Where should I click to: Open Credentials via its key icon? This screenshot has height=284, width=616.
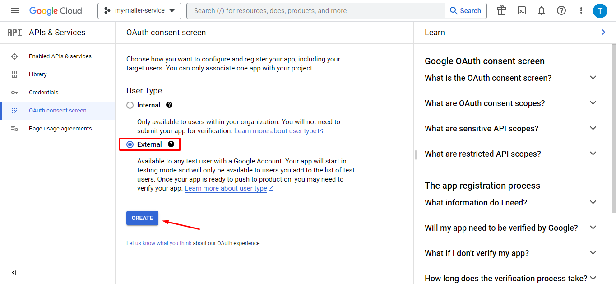[14, 92]
